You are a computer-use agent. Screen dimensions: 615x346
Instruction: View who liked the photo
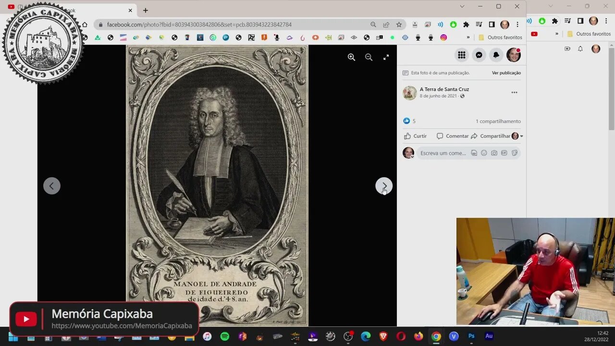click(409, 121)
